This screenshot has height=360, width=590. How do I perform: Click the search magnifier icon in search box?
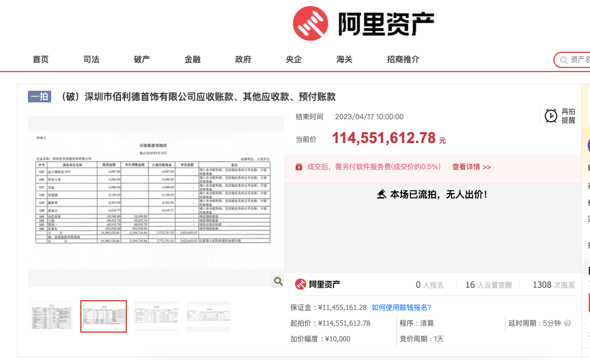pos(563,60)
